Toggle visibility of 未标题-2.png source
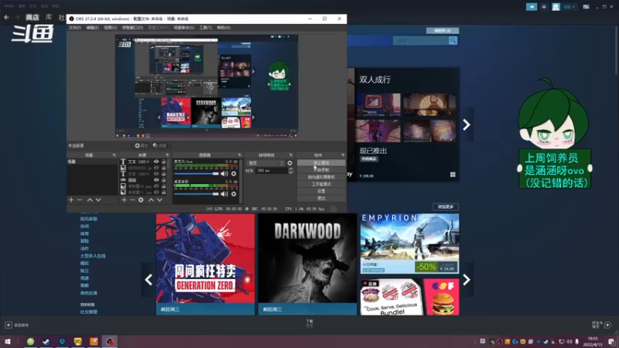 point(156,186)
